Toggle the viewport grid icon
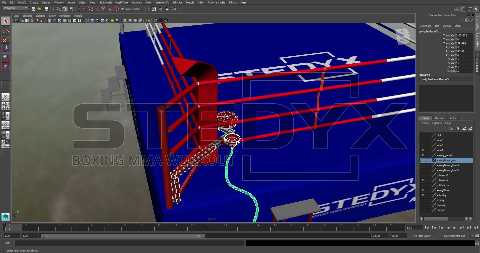The image size is (480, 253). click(50, 20)
